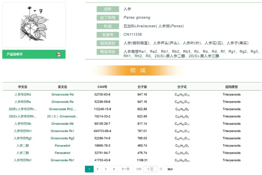262x175 pixels.
Task: Select current page 1 in pagination
Action: [89, 169]
